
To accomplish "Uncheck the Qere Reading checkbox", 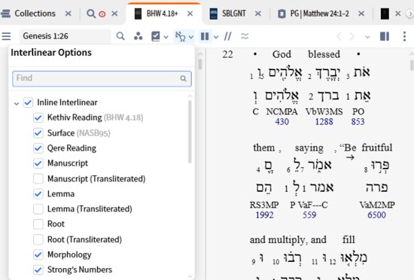I will [x=38, y=148].
